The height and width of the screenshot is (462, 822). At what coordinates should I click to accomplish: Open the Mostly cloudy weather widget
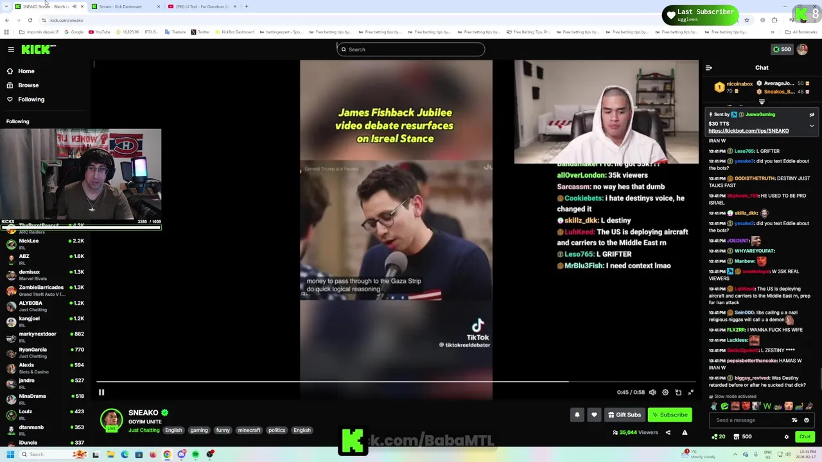pos(698,454)
